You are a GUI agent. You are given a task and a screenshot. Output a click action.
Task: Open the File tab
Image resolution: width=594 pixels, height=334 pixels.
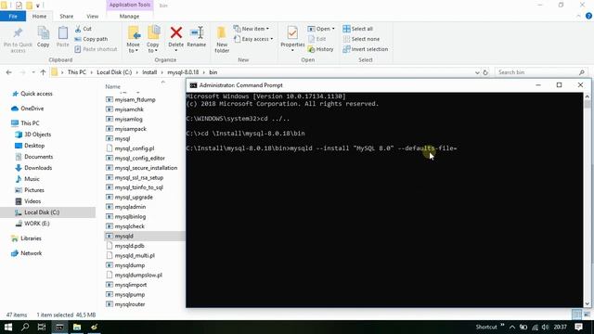13,17
